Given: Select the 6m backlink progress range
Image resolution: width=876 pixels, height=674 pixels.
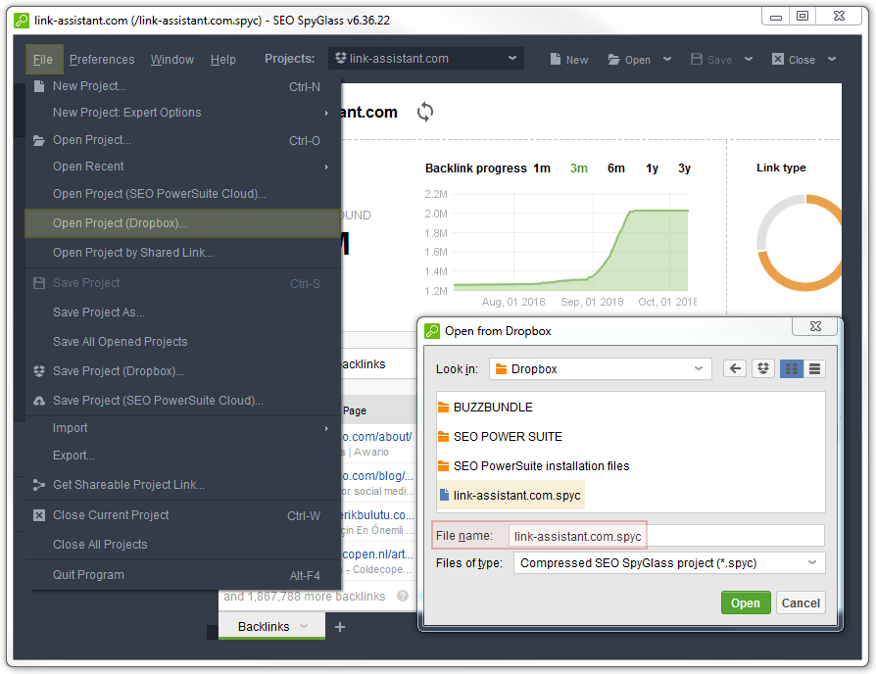Looking at the screenshot, I should click(616, 168).
